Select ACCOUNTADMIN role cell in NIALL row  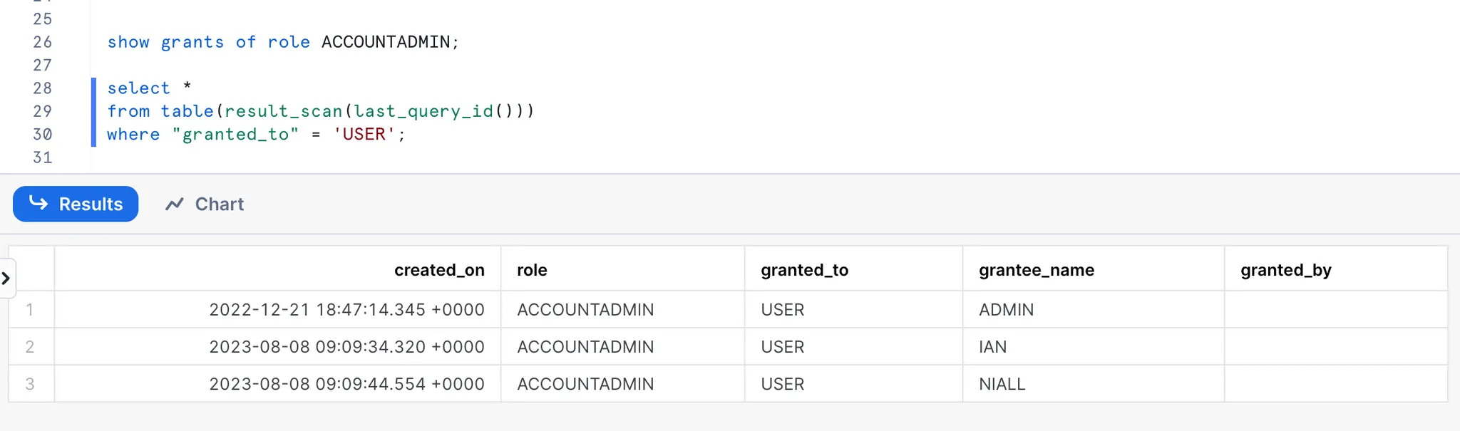pos(622,383)
